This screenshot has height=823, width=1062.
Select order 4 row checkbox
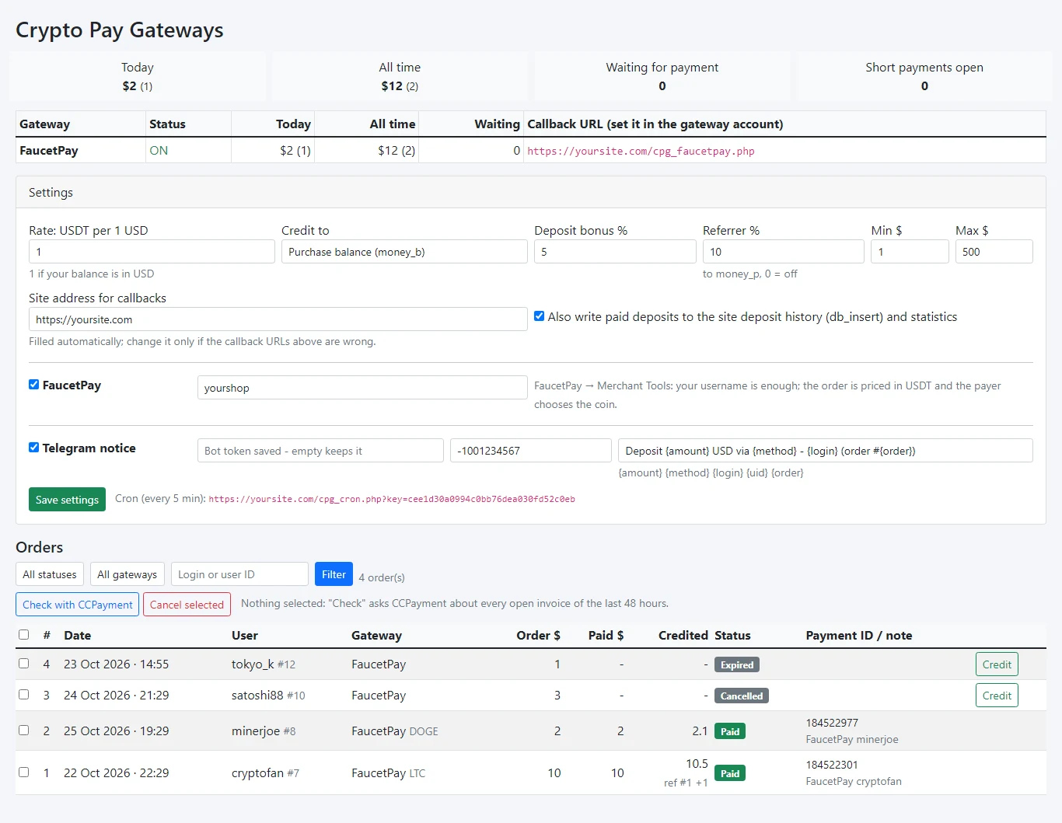pyautogui.click(x=24, y=664)
